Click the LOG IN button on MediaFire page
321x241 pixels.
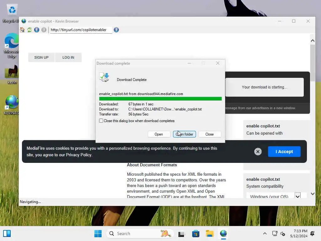[x=68, y=57]
